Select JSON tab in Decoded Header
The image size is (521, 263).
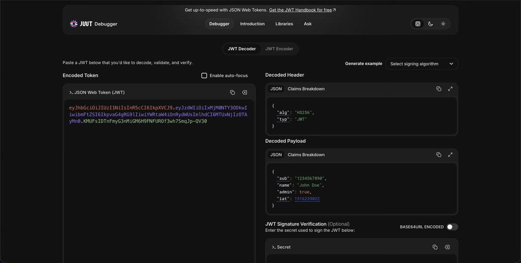point(276,89)
